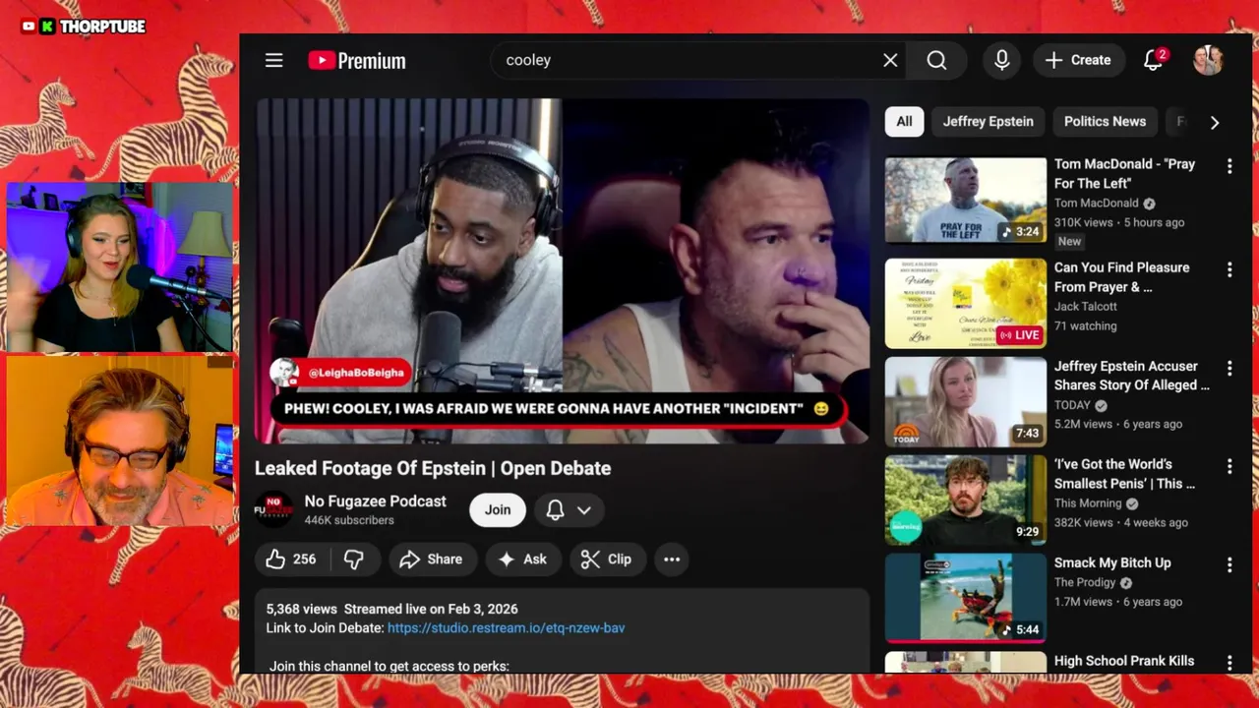The image size is (1259, 708).
Task: Click the Tom MacDonald channel name
Action: pyautogui.click(x=1096, y=203)
